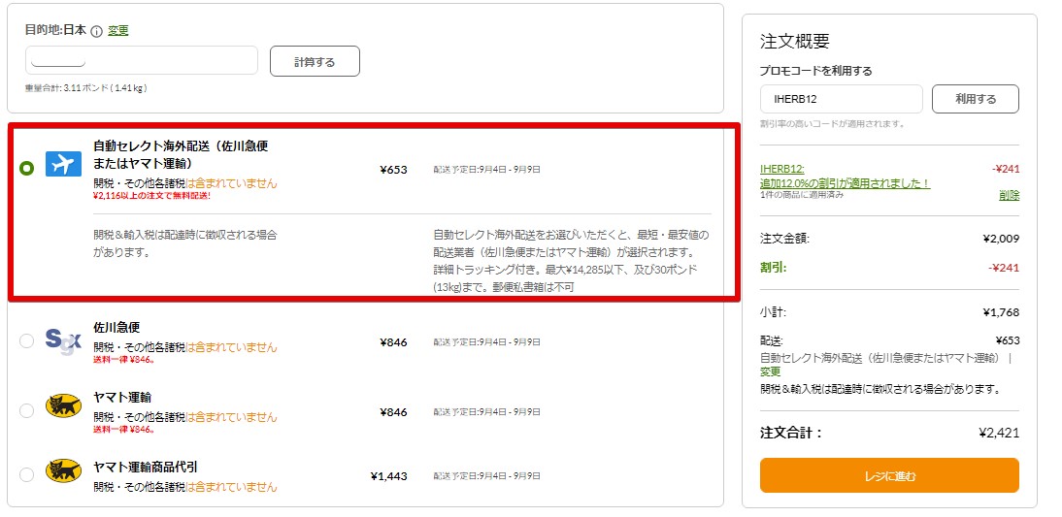Click the Yamato black cat logo

63,405
